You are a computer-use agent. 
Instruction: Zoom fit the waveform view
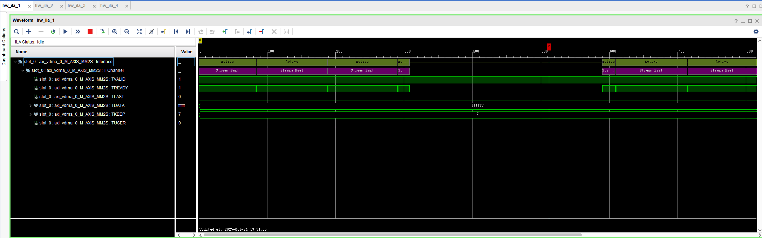[139, 32]
